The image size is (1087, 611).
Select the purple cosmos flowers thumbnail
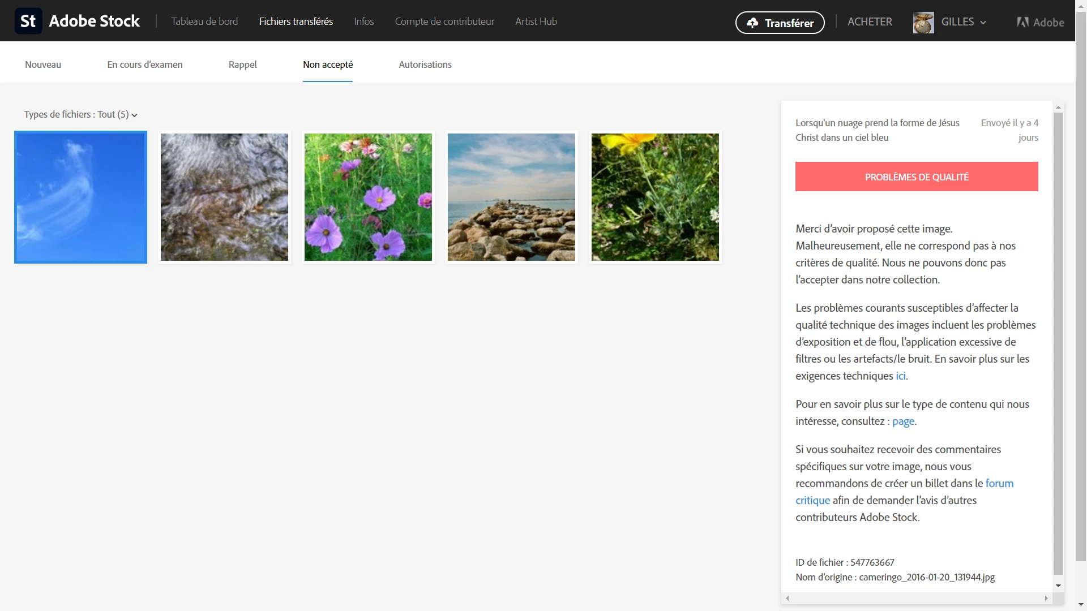(368, 197)
